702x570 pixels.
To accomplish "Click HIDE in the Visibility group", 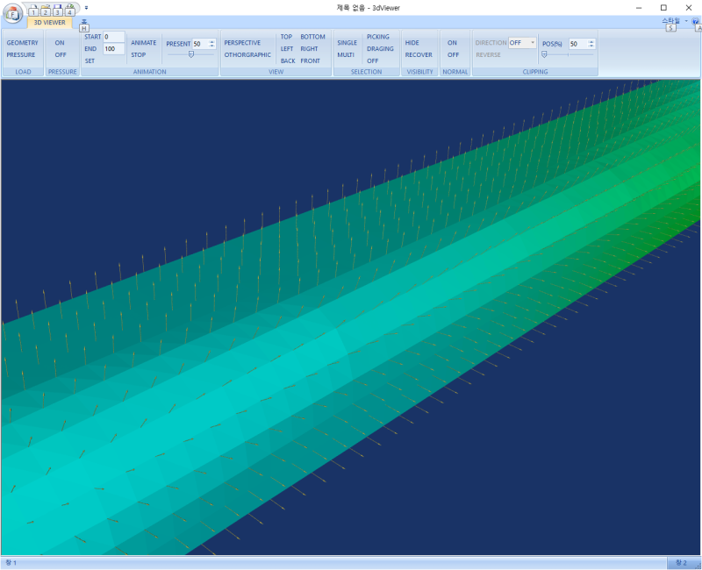I will [x=412, y=42].
